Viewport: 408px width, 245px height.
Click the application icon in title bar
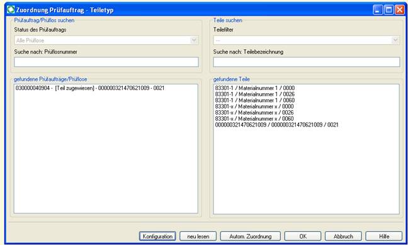pyautogui.click(x=11, y=9)
